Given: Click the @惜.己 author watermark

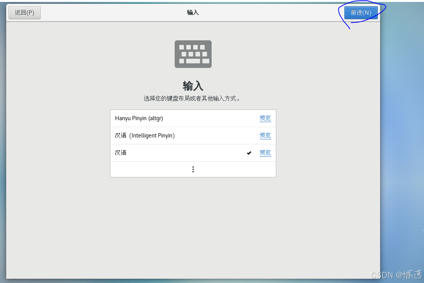Looking at the screenshot, I should point(408,275).
